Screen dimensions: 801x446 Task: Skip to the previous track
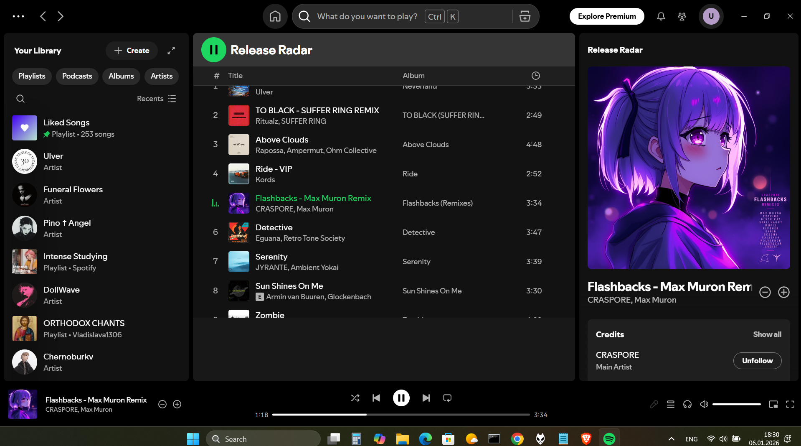tap(376, 398)
